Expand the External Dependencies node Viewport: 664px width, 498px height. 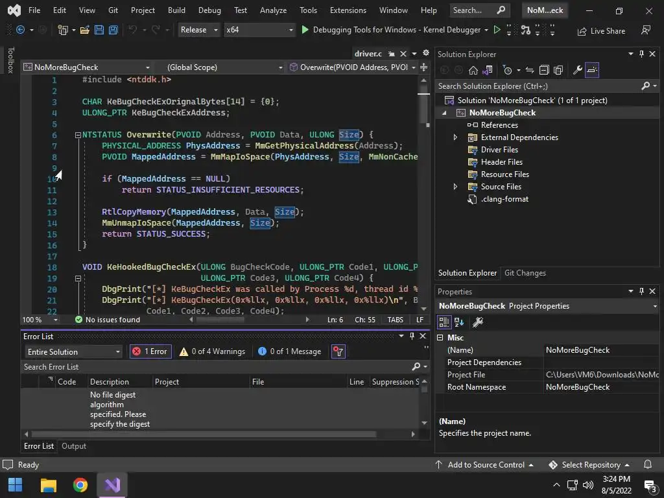[455, 137]
